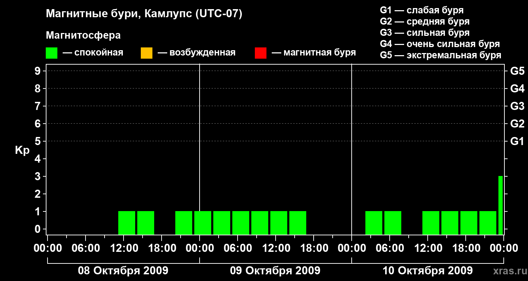This screenshot has width=528, height=281.
Task: Click the 'G5' label on the right axis
Action: point(517,71)
